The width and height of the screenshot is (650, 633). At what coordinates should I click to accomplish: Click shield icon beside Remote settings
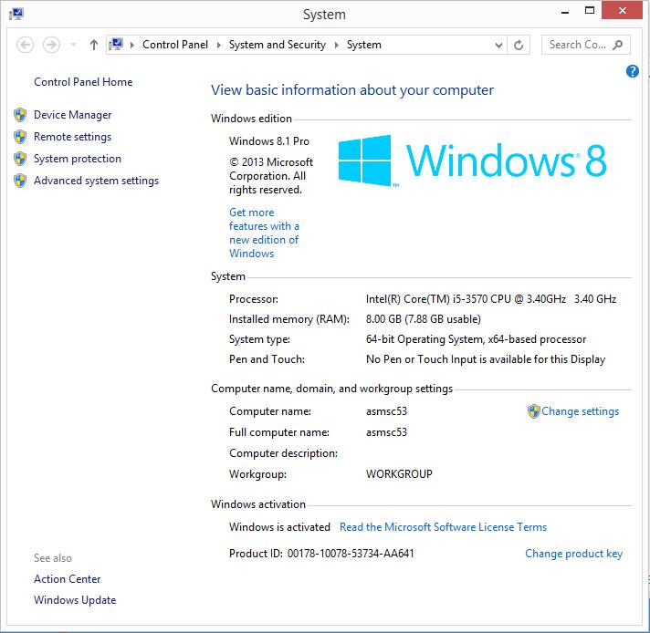[x=20, y=137]
